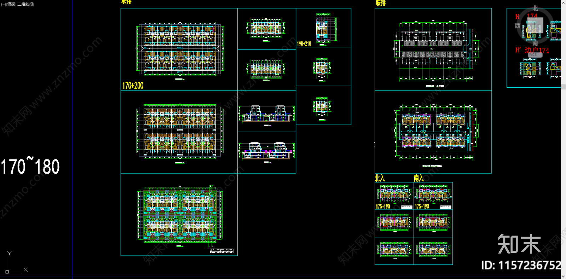Screen dimensions: 566x279
Task: Select the large '170~180' text
Action: coord(30,166)
